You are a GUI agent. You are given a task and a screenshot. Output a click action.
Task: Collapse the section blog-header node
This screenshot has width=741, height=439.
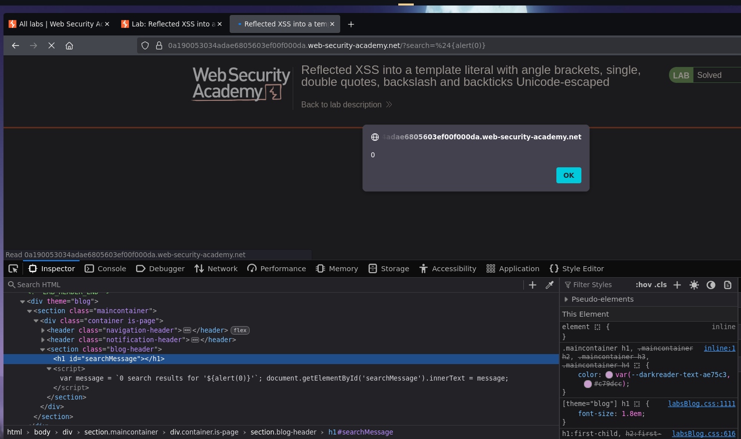pos(43,350)
